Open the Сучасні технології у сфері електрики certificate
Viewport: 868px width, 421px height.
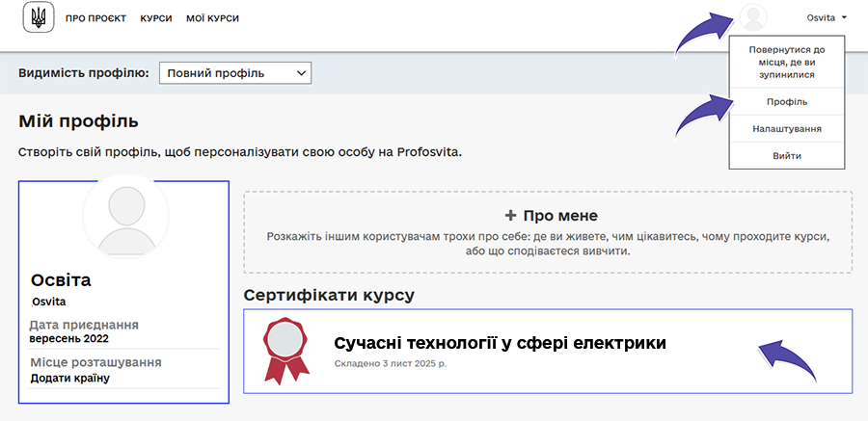click(548, 352)
